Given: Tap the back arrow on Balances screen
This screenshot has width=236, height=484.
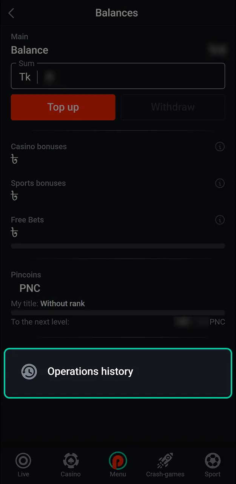Looking at the screenshot, I should pos(11,13).
